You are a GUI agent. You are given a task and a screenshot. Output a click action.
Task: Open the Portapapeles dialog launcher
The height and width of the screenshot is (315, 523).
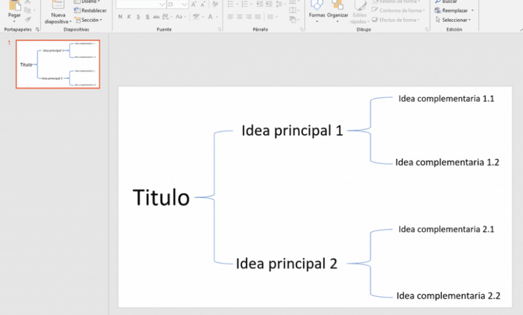coord(38,29)
